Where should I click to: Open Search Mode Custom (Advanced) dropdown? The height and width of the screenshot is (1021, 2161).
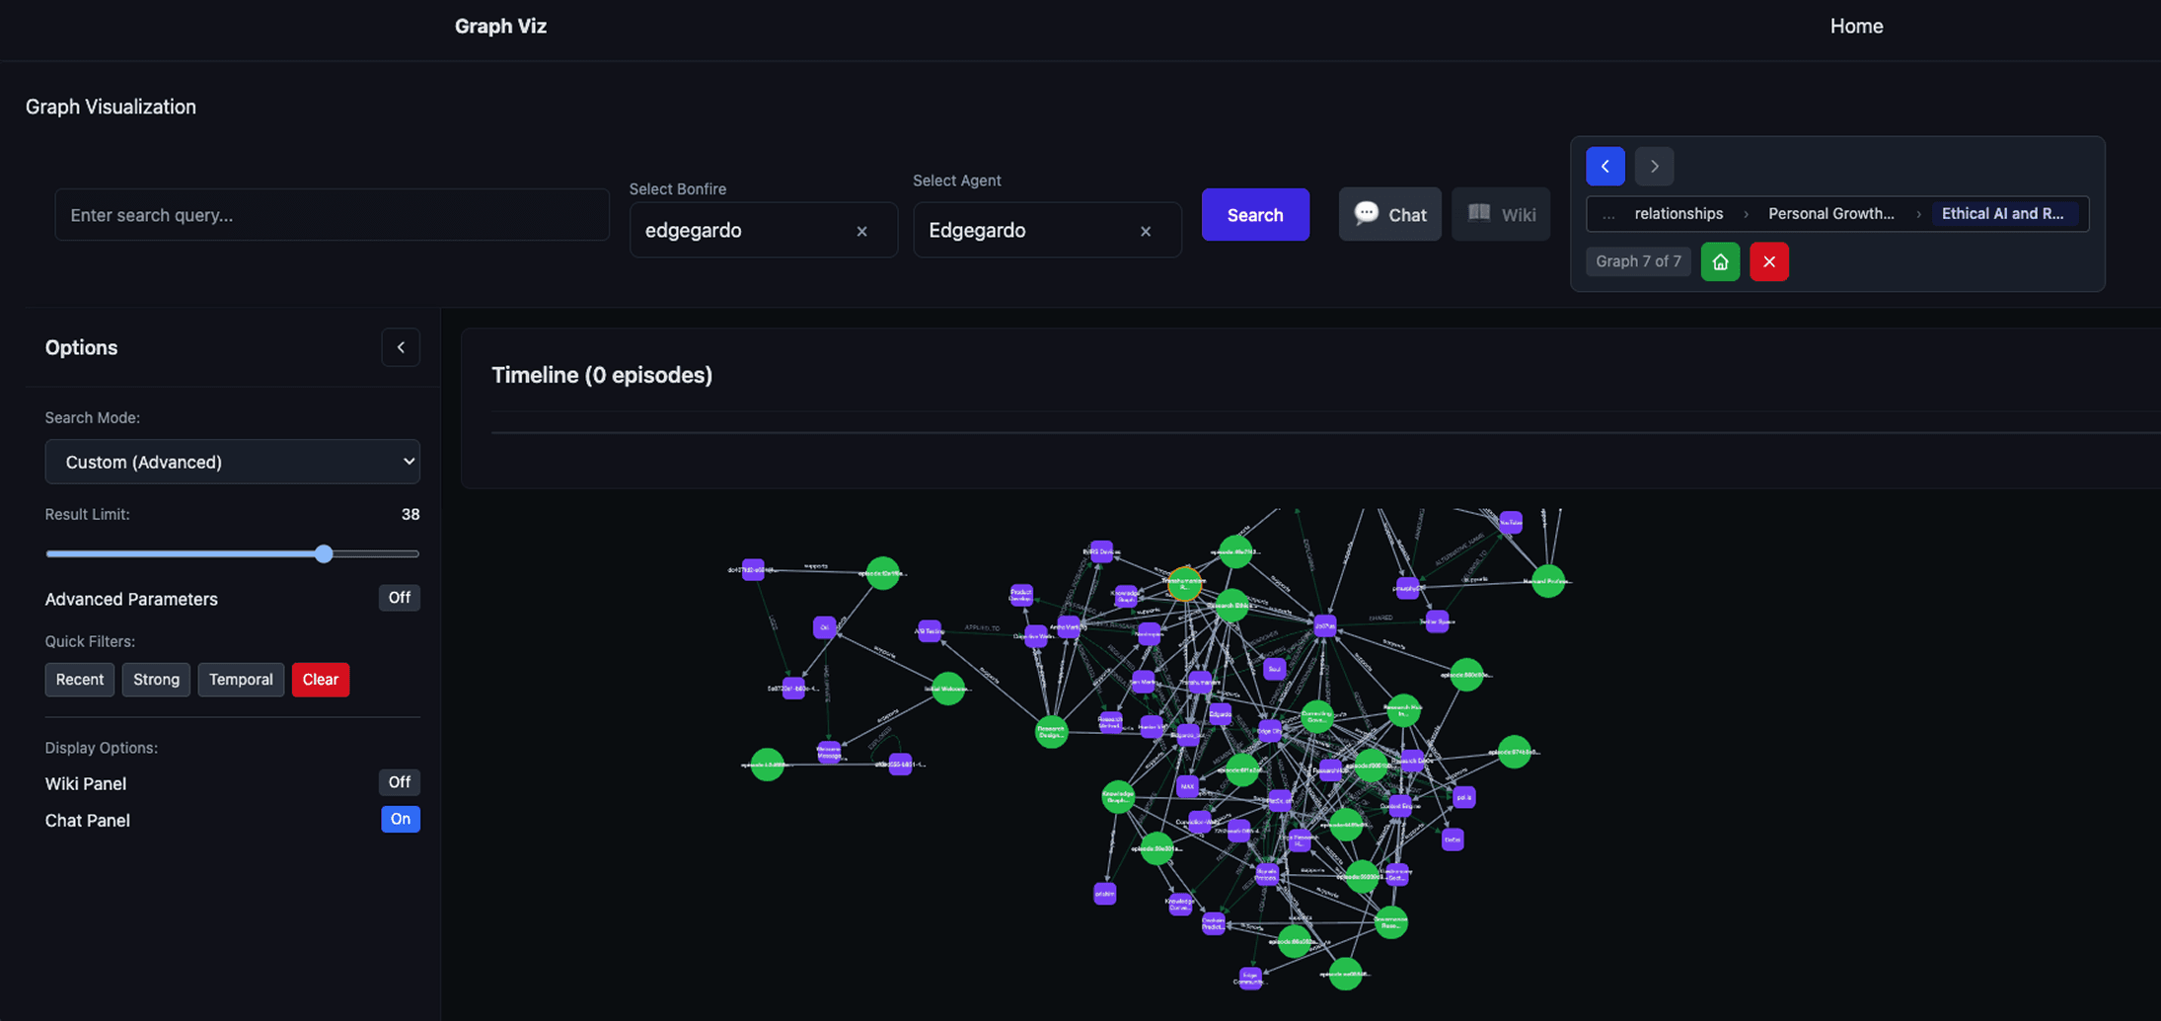[232, 462]
